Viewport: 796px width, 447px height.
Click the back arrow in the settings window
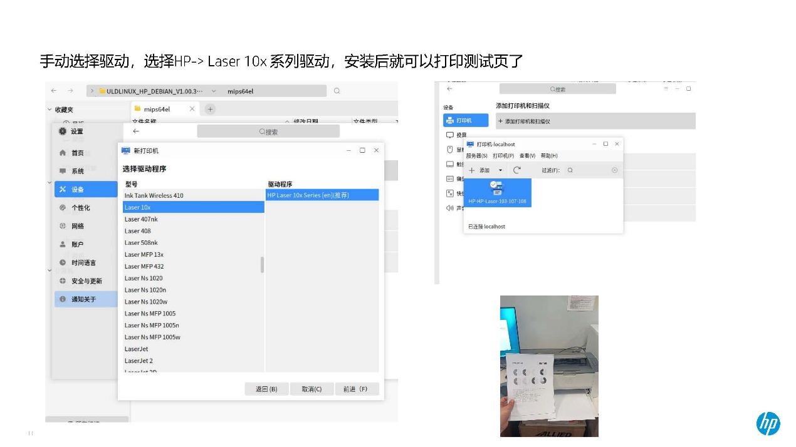pos(136,131)
